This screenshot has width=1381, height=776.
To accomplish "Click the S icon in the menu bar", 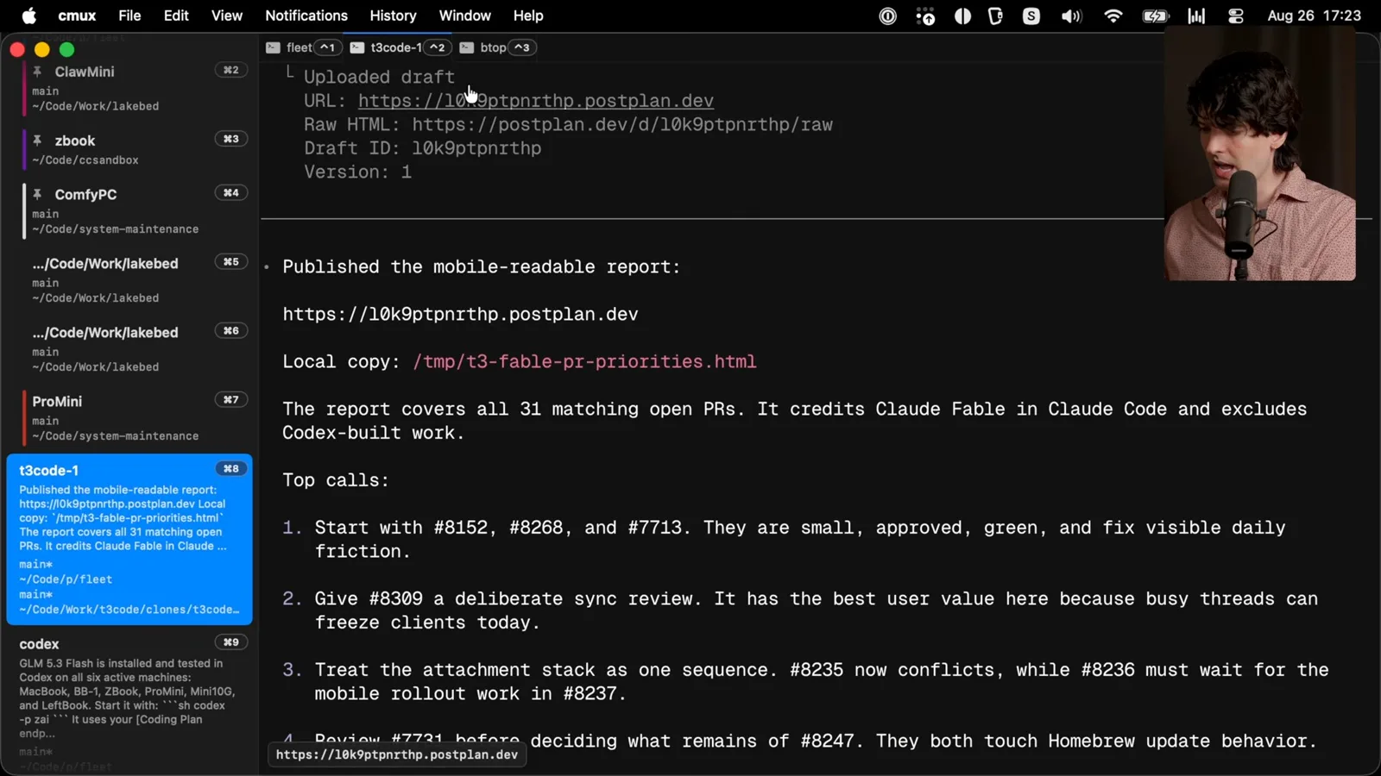I will [x=1031, y=16].
